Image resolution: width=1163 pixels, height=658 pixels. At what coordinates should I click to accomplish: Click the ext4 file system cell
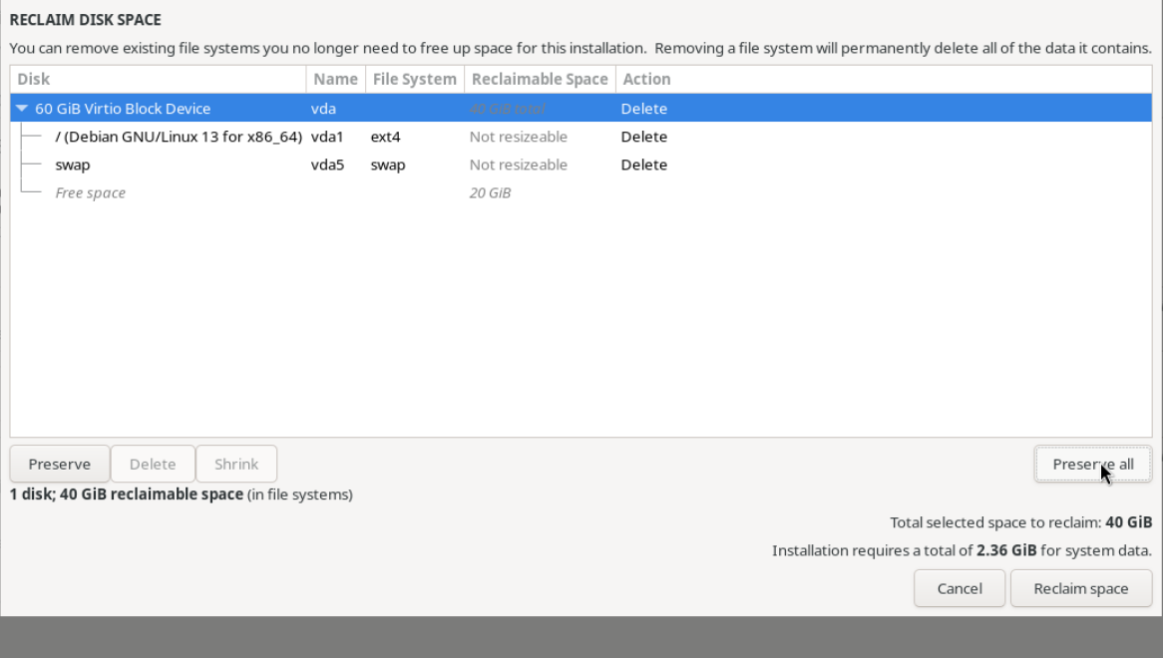tap(386, 137)
